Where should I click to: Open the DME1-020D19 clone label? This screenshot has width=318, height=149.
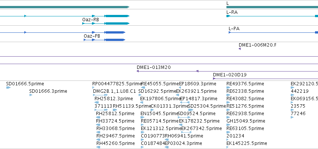pos(230,75)
